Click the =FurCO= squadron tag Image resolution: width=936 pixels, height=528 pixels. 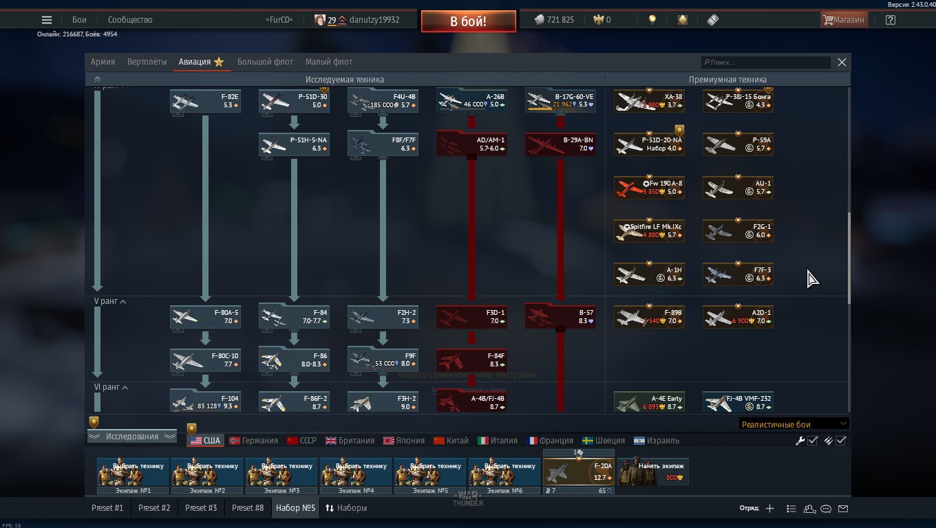[x=279, y=20]
